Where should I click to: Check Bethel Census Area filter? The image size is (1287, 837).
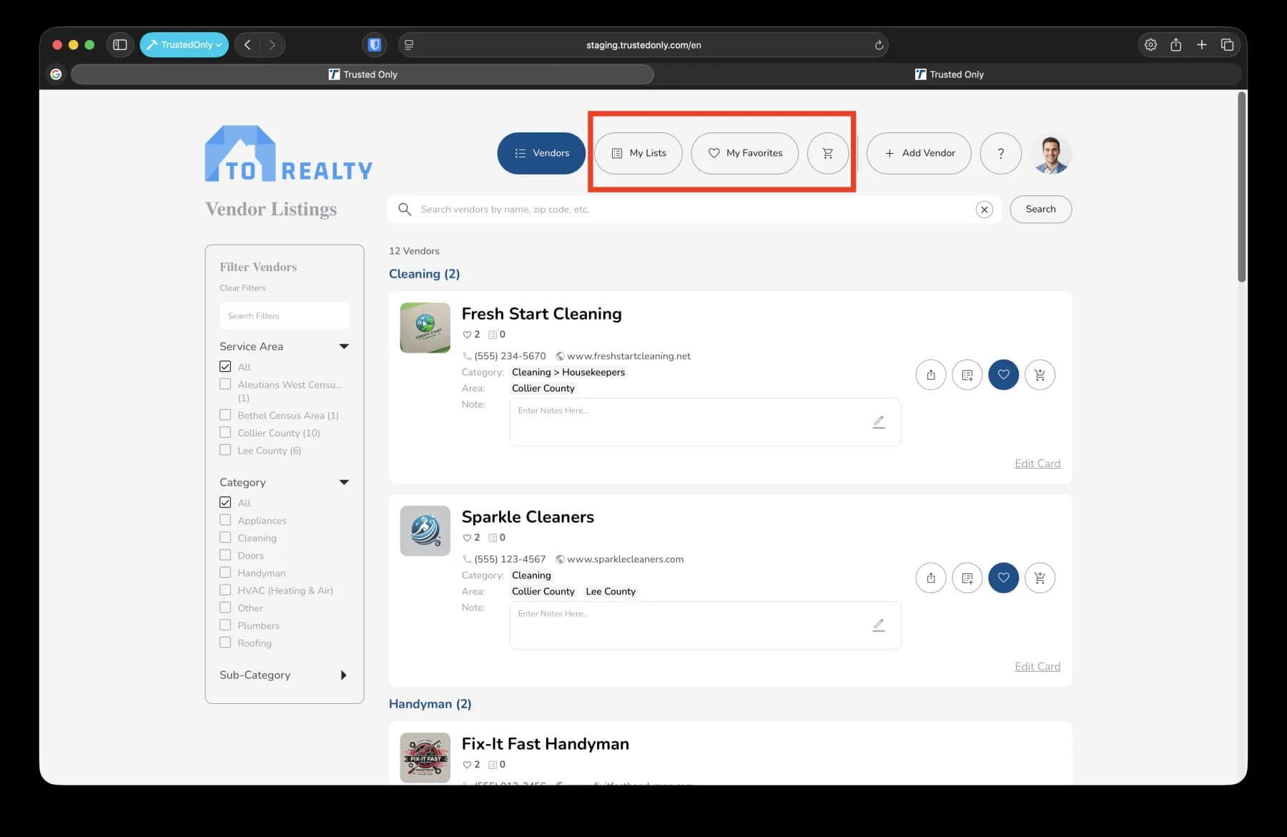225,415
